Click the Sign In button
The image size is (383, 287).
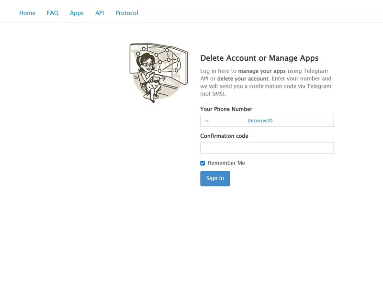[x=215, y=178]
